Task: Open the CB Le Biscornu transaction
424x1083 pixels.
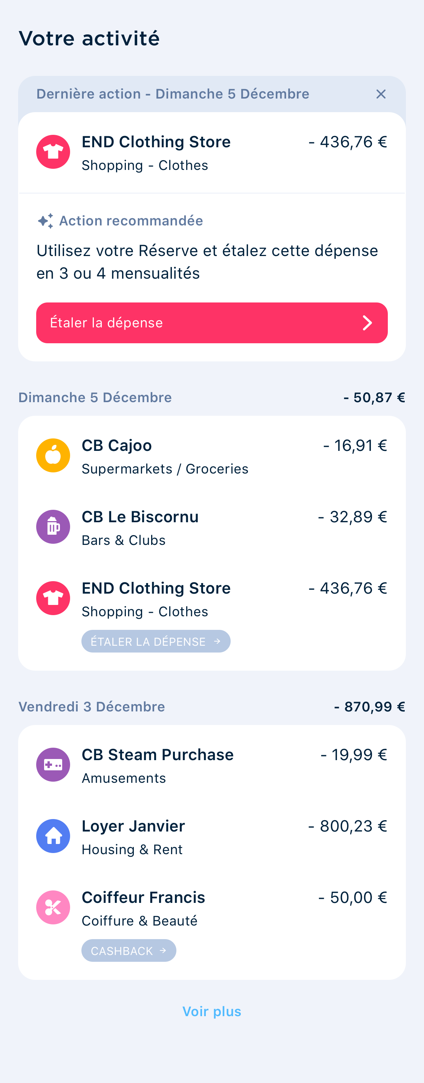Action: pos(211,528)
